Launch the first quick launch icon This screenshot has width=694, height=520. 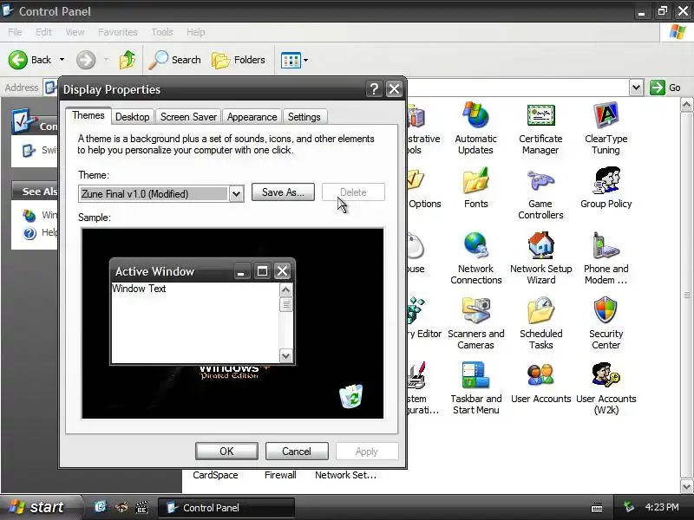101,507
